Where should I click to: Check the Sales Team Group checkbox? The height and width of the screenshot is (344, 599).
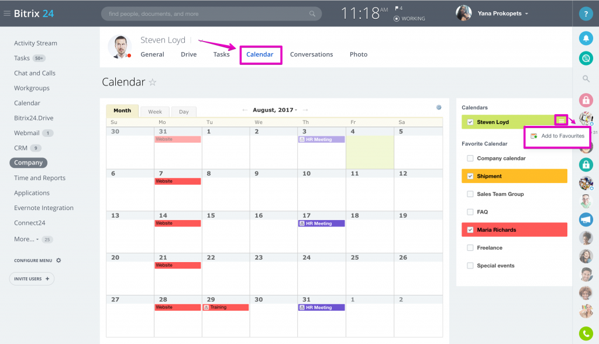click(470, 194)
